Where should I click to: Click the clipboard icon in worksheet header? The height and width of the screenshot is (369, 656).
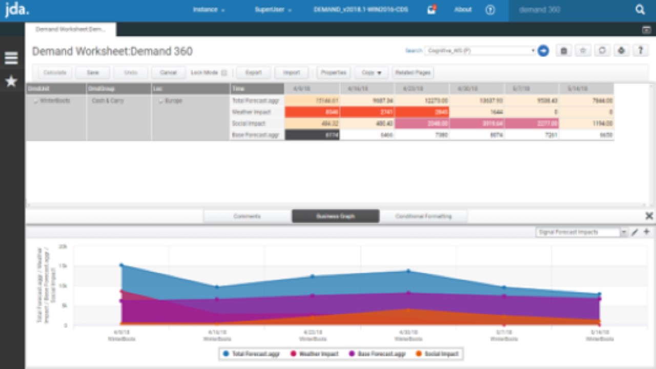tap(564, 51)
